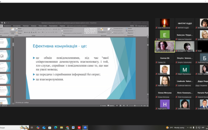Select the Katerуna Pylypenko participant tile

[185, 35]
